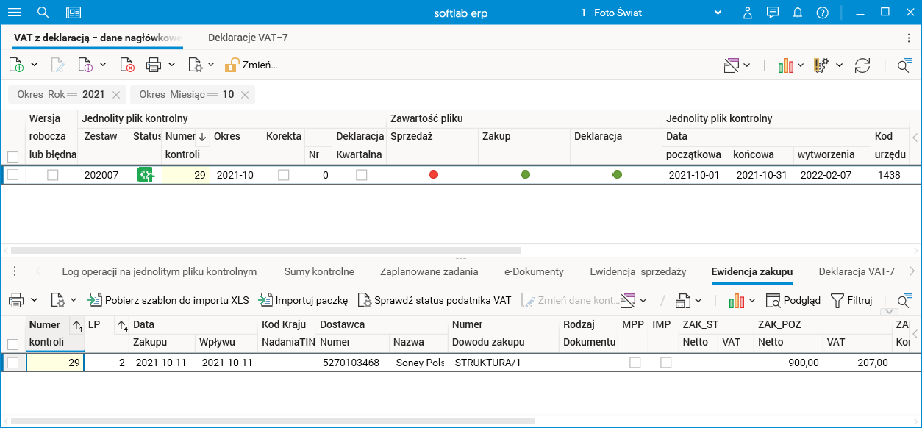Click the refresh data icon
Viewport: 922px width, 428px height.
[862, 65]
